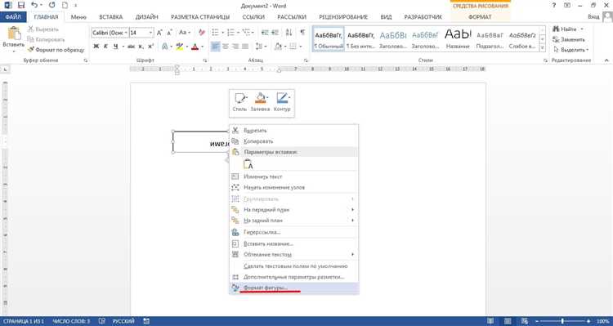Toggle superscript x² formatting

151,47
